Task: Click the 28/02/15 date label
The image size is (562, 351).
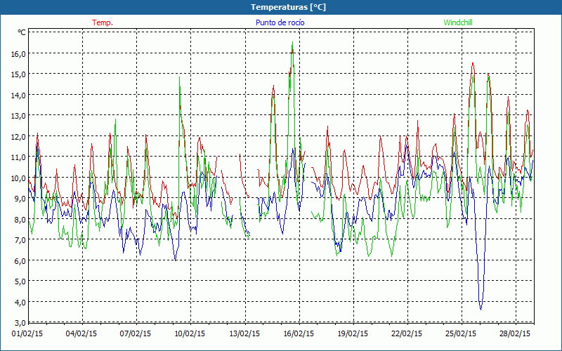Action: pos(515,333)
